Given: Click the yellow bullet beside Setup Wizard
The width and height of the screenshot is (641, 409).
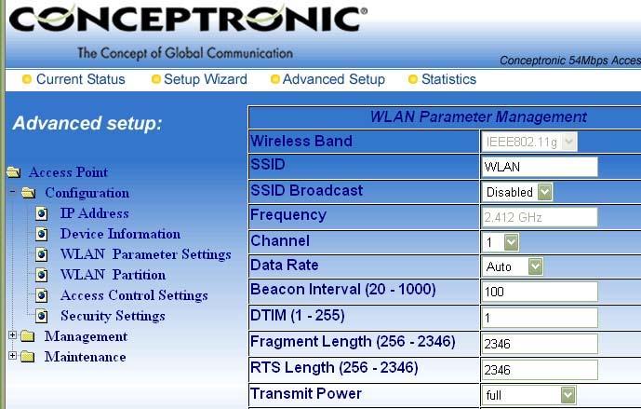Looking at the screenshot, I should click(155, 79).
